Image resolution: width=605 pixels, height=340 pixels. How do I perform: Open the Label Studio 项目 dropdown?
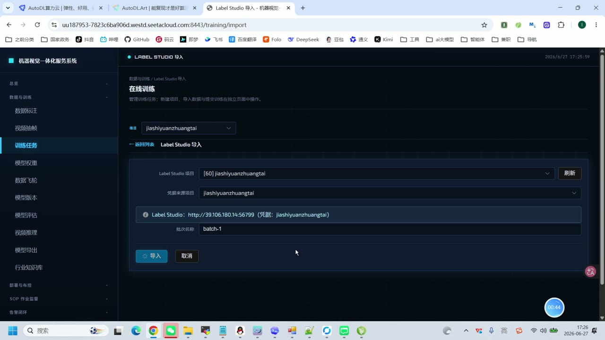377,173
